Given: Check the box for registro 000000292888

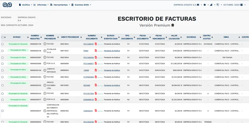Looking at the screenshot, I should (x=2, y=64).
